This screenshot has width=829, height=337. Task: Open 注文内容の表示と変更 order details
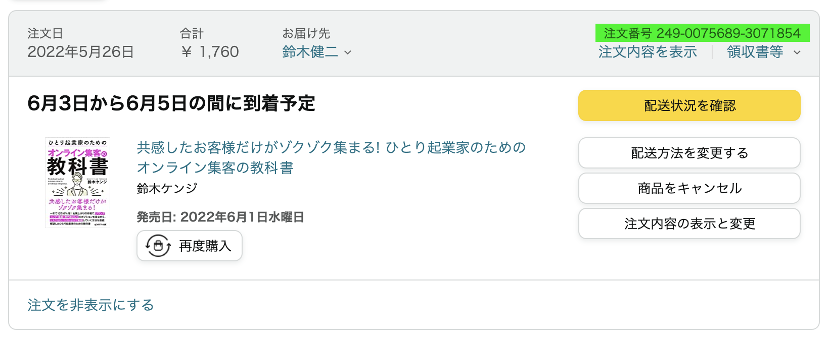689,223
